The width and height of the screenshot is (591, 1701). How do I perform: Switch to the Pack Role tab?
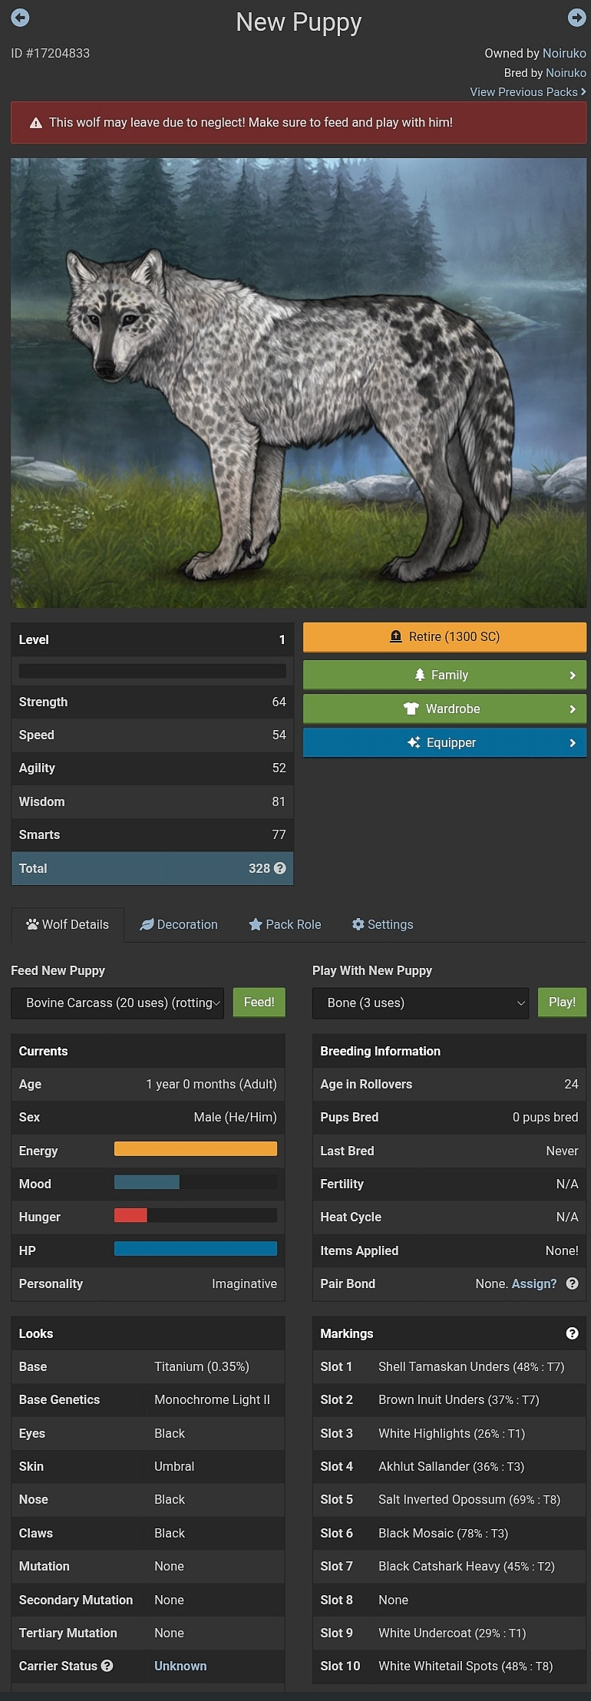pos(285,924)
